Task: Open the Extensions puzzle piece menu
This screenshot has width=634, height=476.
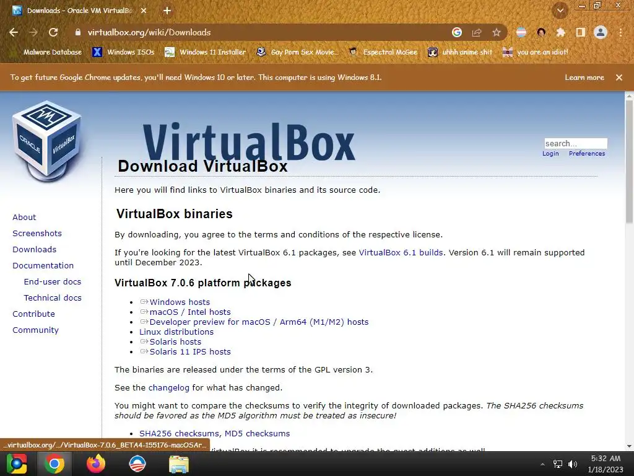Action: [560, 32]
